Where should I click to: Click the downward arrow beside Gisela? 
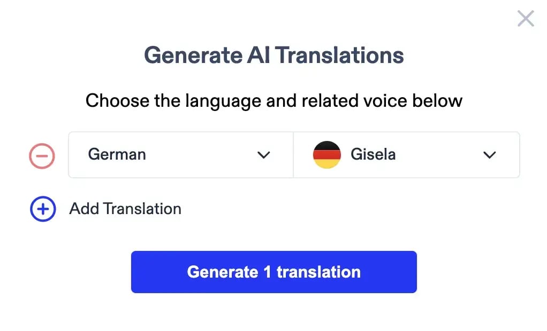click(489, 155)
